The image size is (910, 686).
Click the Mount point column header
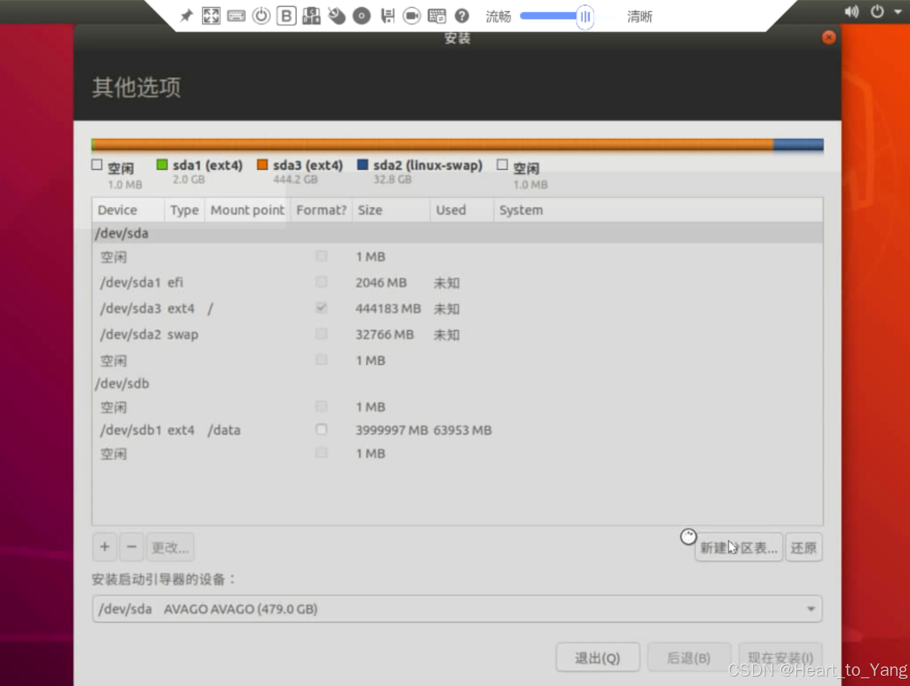point(247,210)
